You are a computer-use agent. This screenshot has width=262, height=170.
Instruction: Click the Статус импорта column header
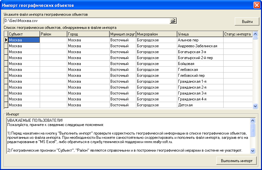tap(238, 34)
